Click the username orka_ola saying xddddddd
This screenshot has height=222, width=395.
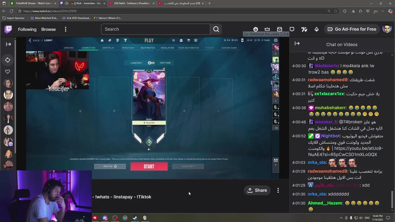(x=317, y=194)
